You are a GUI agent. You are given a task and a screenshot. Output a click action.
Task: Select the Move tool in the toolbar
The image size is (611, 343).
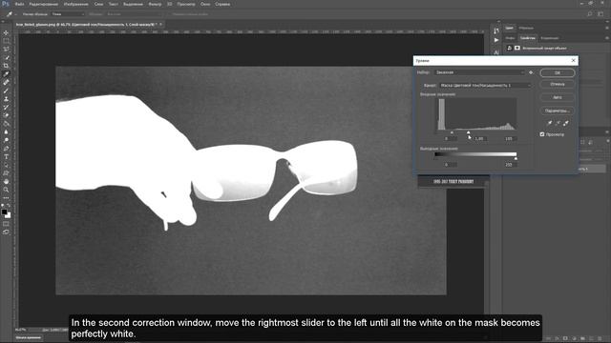click(6, 33)
